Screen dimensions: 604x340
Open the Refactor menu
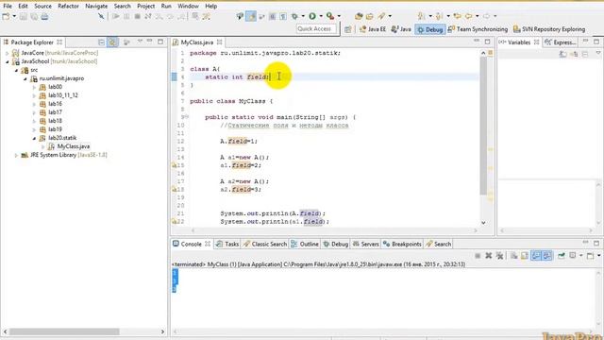pos(68,6)
